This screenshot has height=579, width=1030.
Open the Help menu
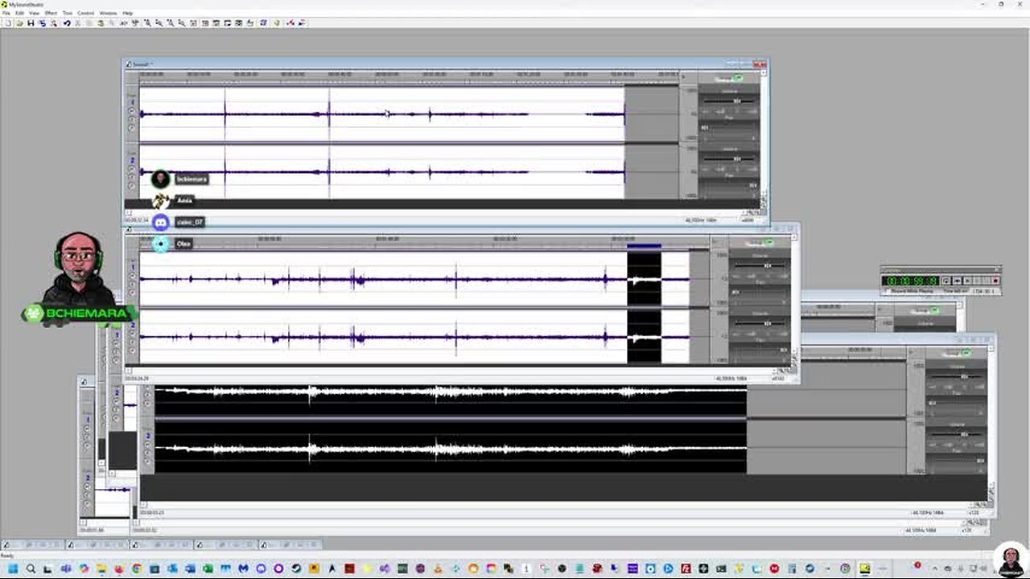point(127,13)
